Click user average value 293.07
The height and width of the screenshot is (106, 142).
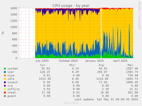tap(102, 72)
